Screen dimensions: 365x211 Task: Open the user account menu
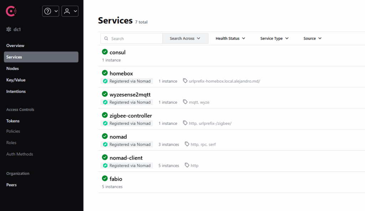[x=70, y=11]
